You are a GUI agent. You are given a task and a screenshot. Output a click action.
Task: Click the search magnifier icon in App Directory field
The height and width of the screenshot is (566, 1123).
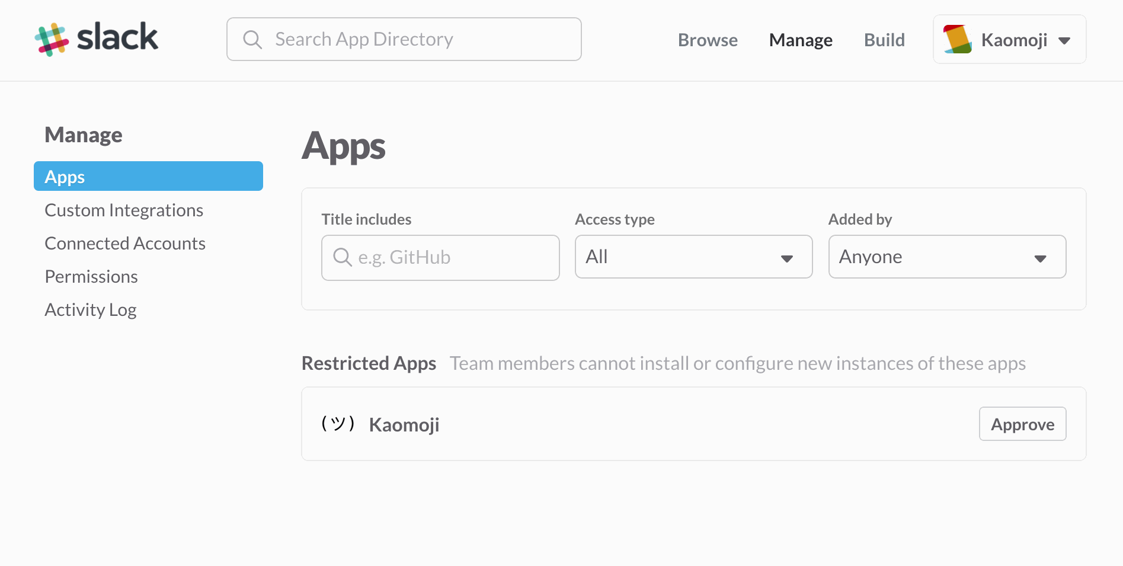(252, 40)
